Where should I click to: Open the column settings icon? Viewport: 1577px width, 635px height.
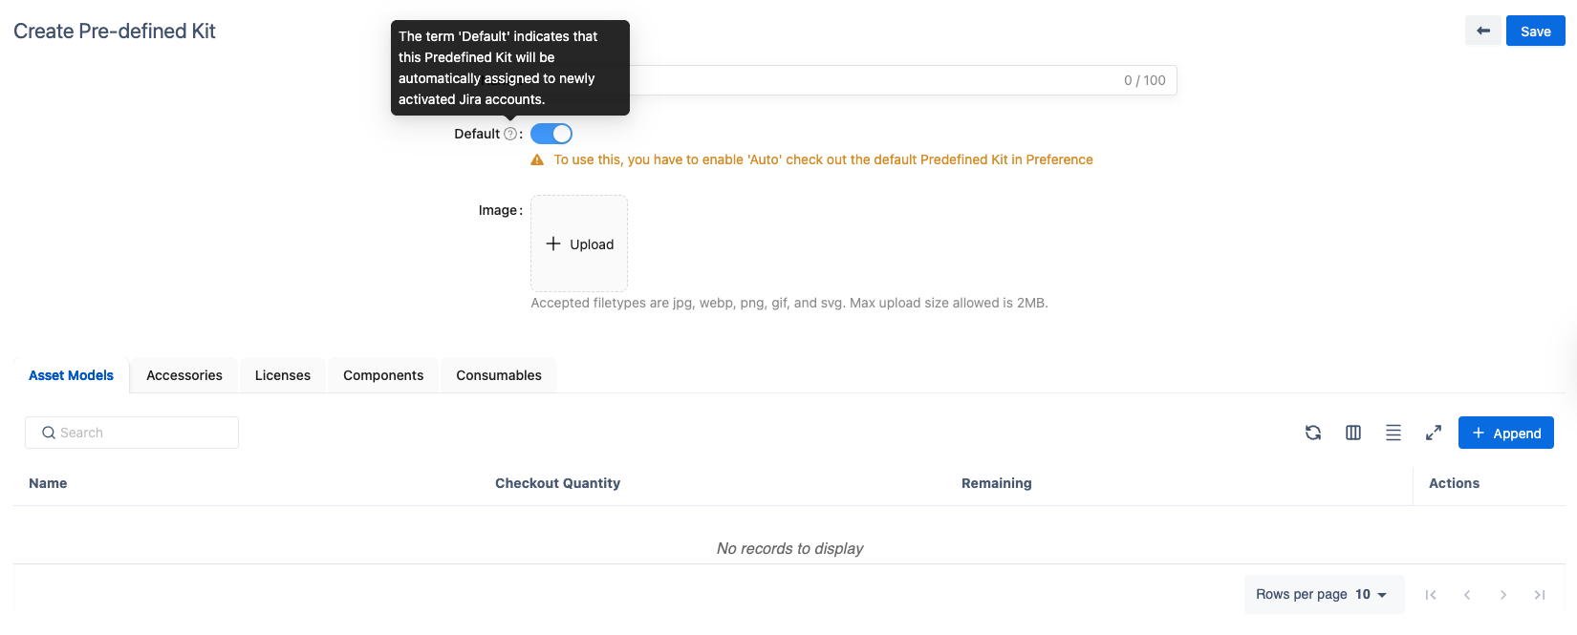pyautogui.click(x=1353, y=433)
